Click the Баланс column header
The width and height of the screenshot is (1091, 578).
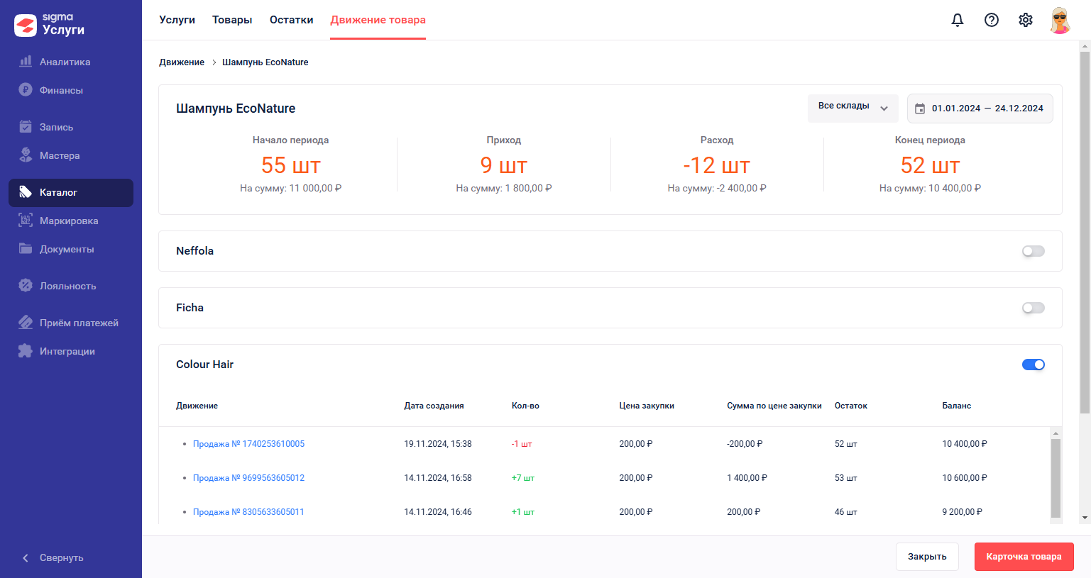[957, 406]
